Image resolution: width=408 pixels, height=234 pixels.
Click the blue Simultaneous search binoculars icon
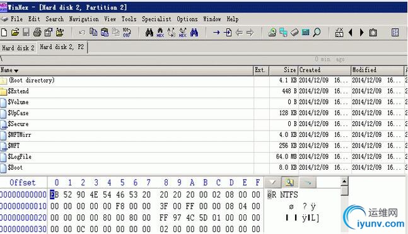point(194,33)
